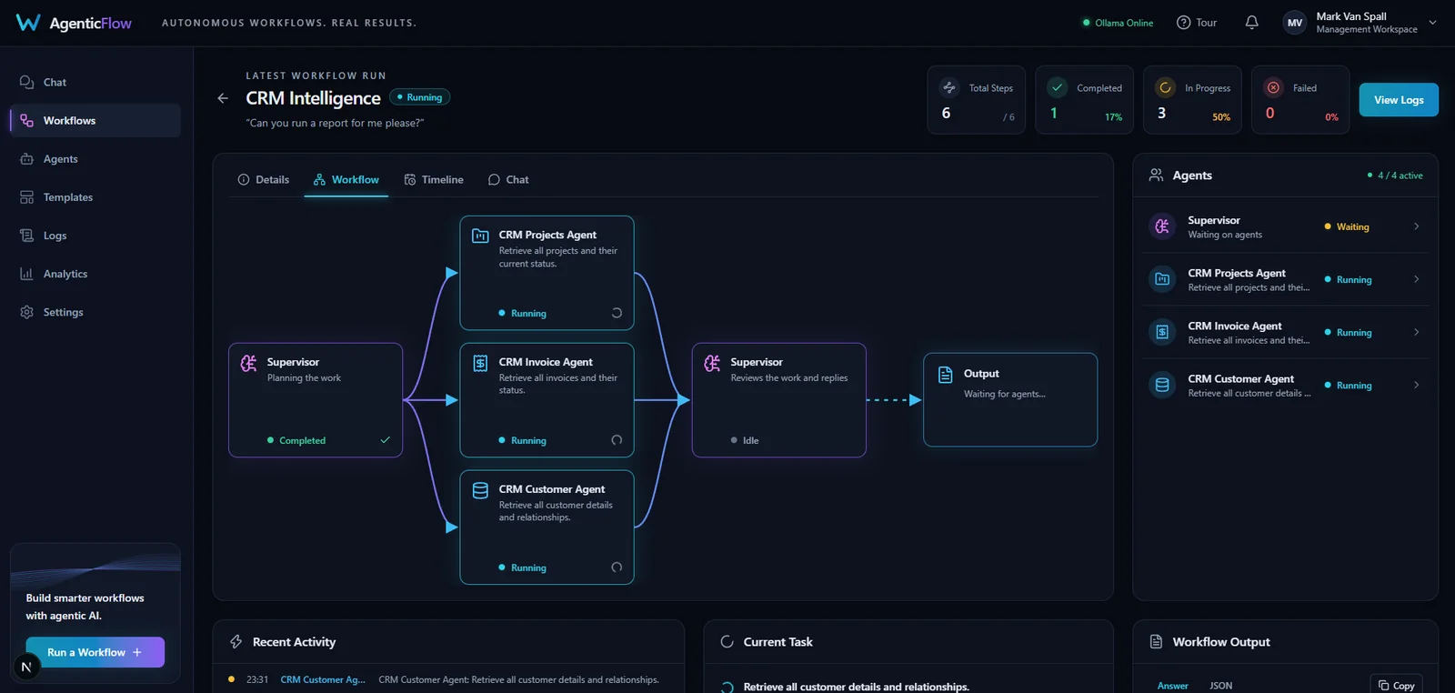Viewport: 1455px width, 693px height.
Task: Click 'Waiting for agents...' in Output node
Action: coord(1005,394)
